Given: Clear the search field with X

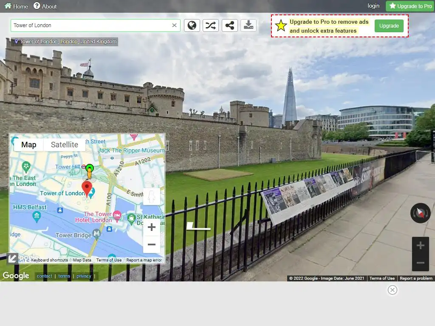Looking at the screenshot, I should 174,25.
